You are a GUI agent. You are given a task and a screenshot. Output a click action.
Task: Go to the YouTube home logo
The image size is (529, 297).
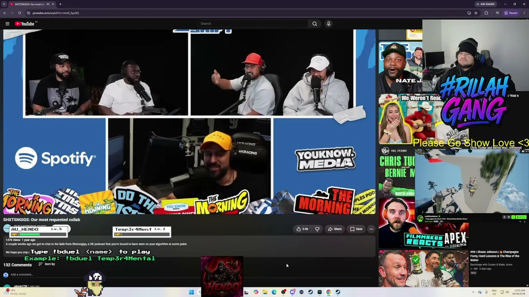(x=25, y=24)
